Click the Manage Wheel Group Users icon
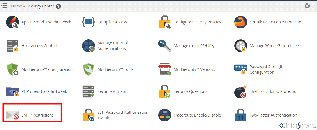 click(x=240, y=46)
